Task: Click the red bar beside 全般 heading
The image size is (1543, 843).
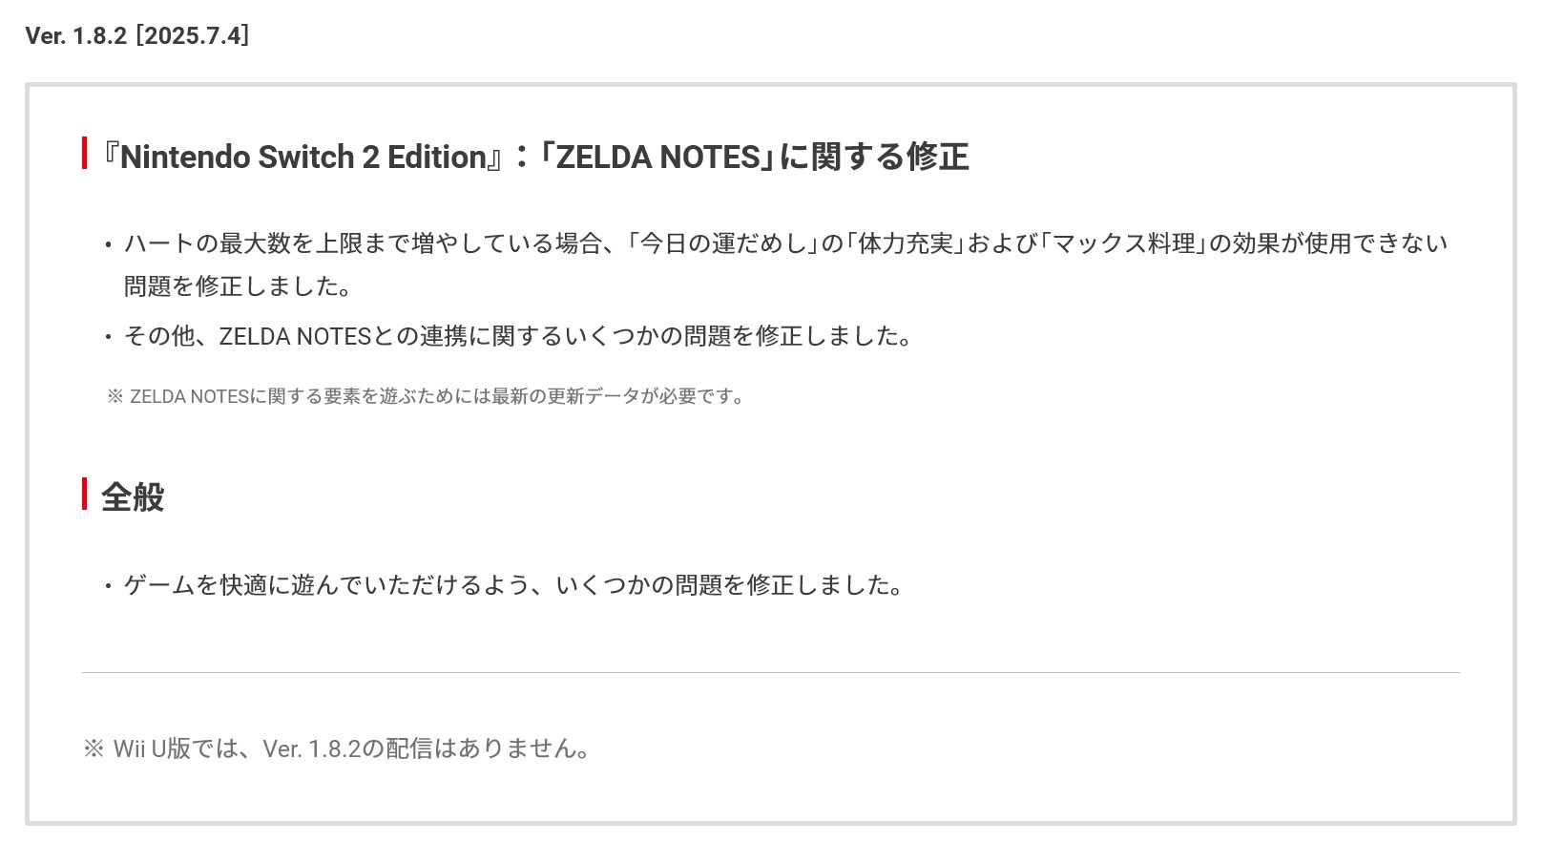Action: [85, 495]
